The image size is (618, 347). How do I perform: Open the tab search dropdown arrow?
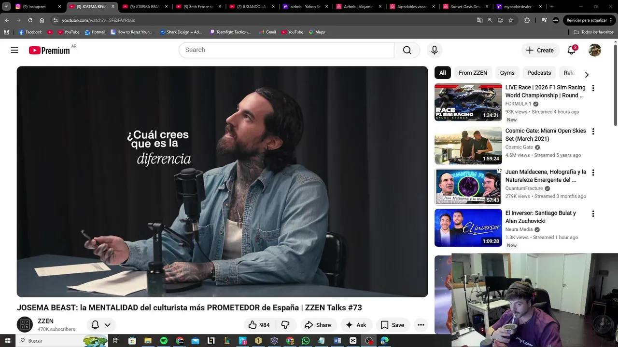pyautogui.click(x=6, y=7)
